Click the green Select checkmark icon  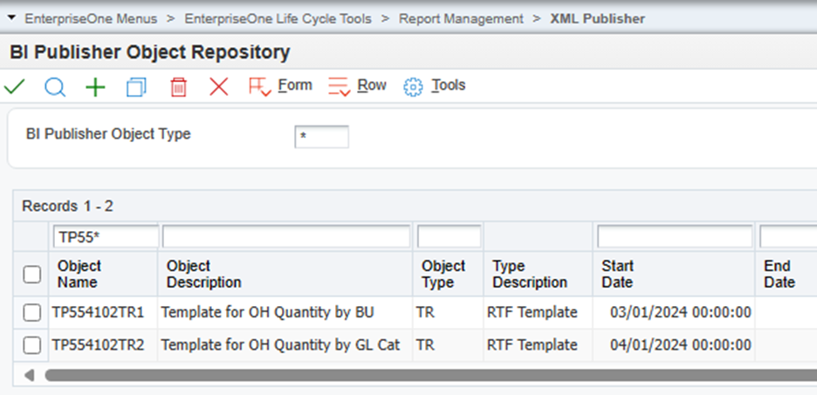point(14,86)
